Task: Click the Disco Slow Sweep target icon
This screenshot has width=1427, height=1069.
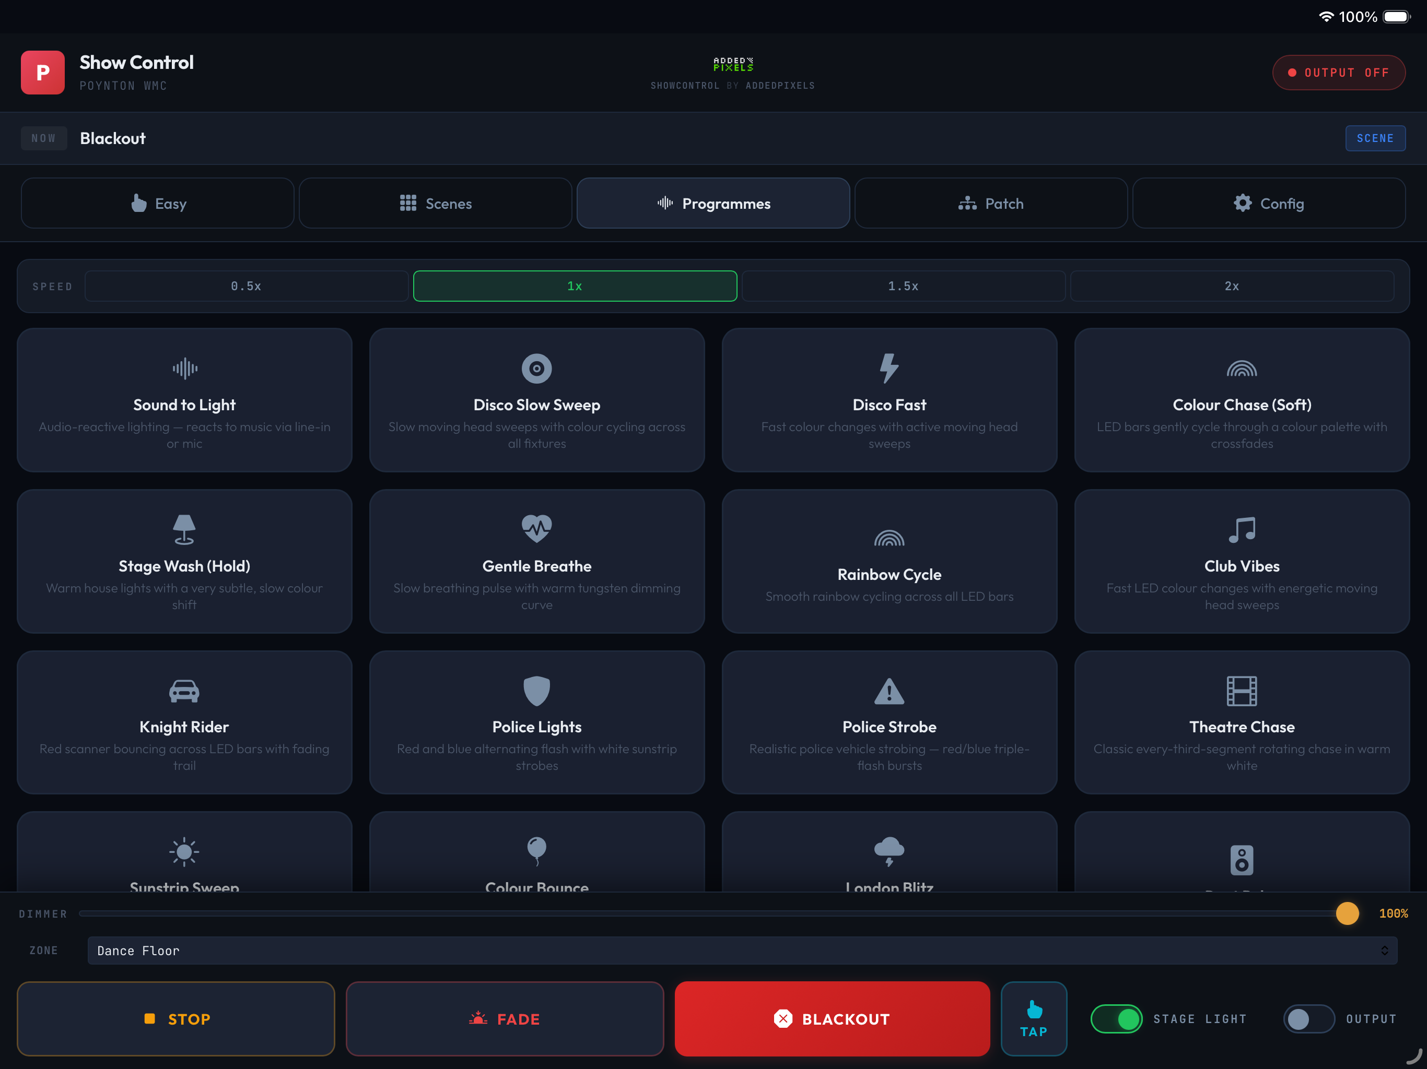Action: pyautogui.click(x=537, y=369)
